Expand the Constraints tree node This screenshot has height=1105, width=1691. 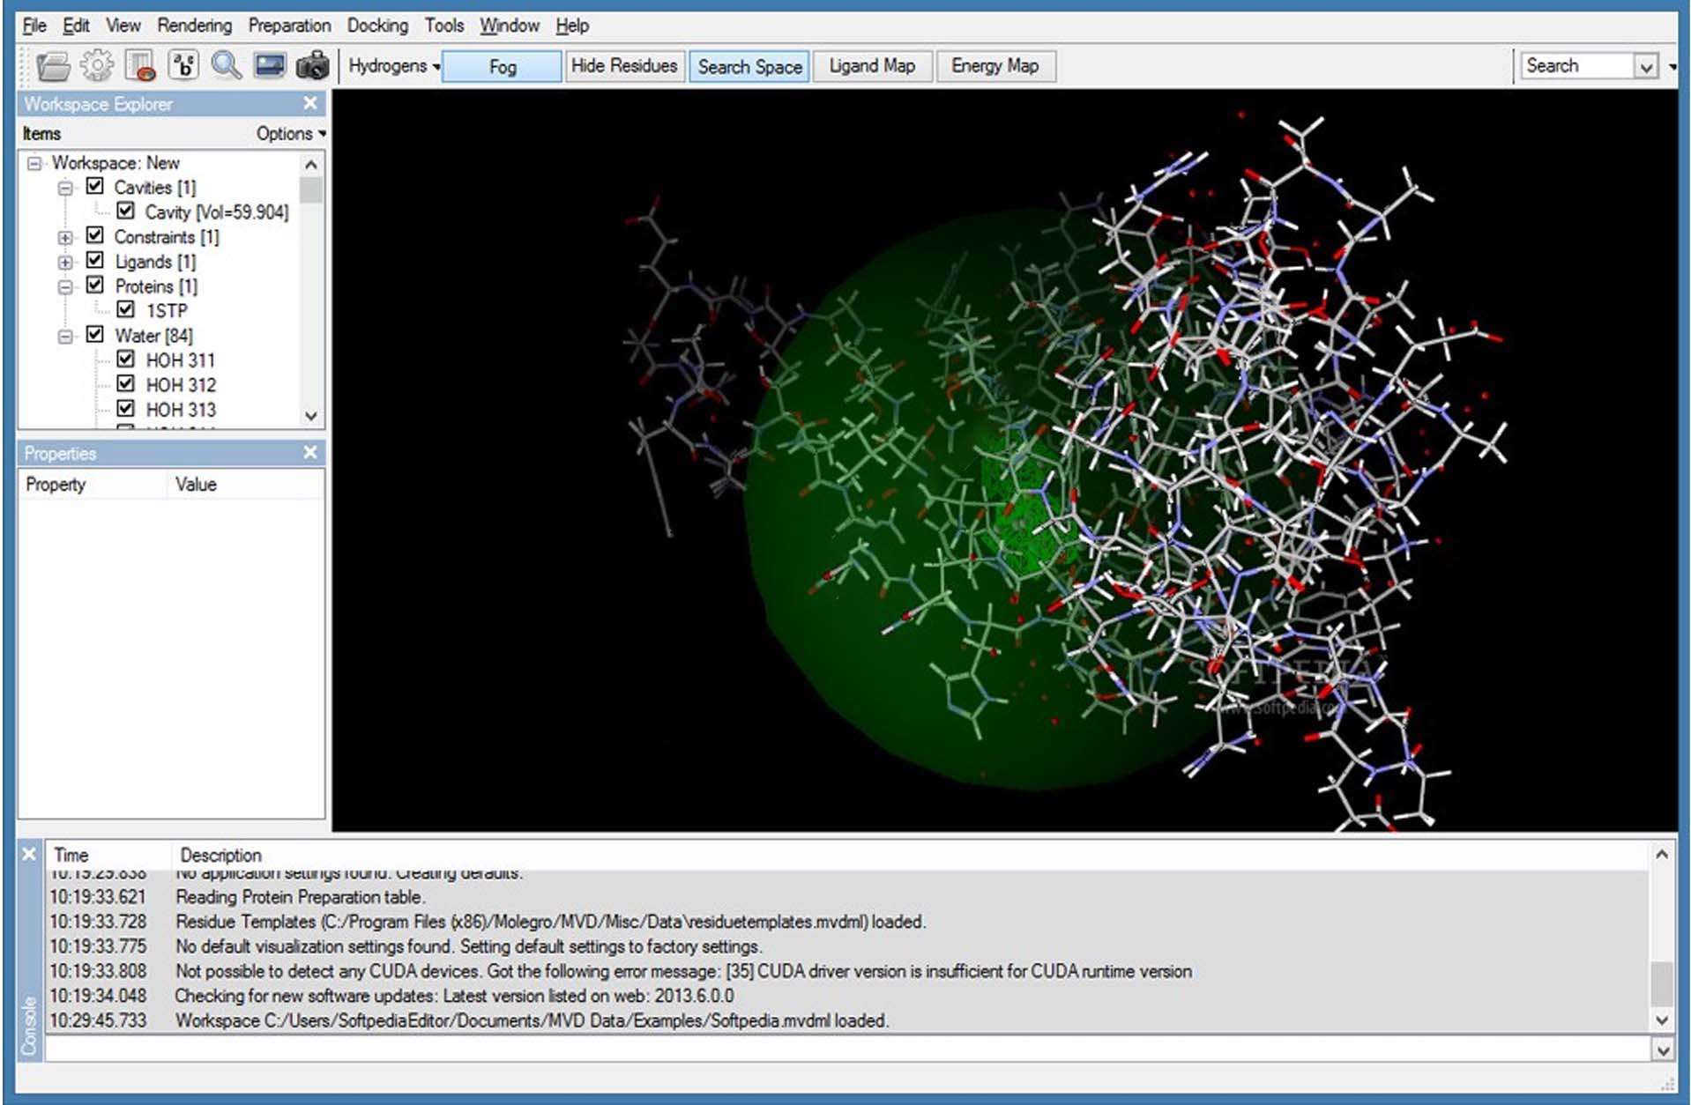pyautogui.click(x=65, y=237)
